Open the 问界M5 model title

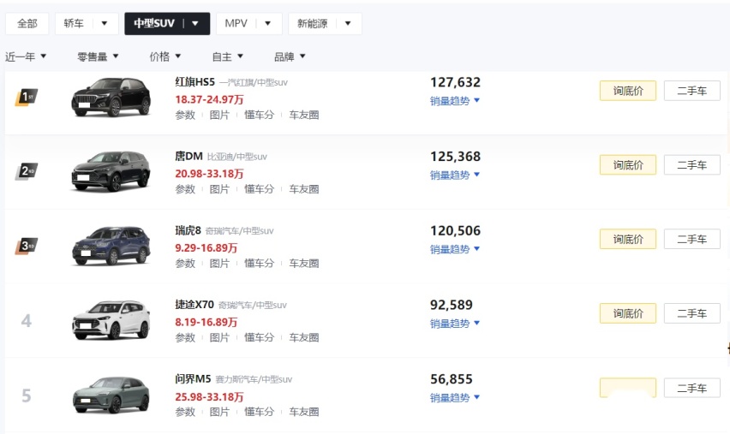[x=193, y=379]
